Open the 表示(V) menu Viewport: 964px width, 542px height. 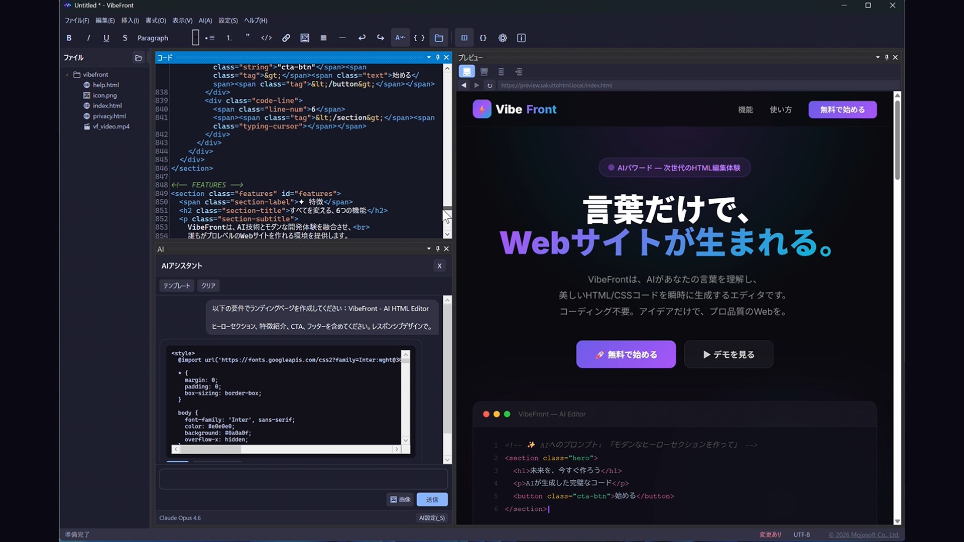(182, 21)
